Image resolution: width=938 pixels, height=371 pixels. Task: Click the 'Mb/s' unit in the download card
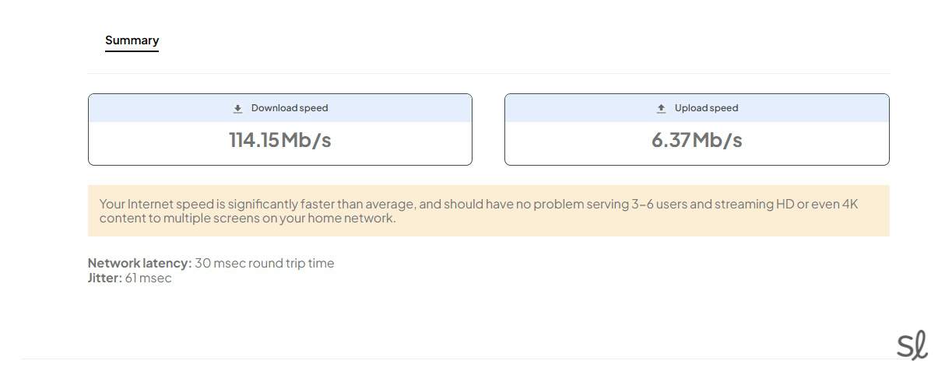pyautogui.click(x=306, y=140)
